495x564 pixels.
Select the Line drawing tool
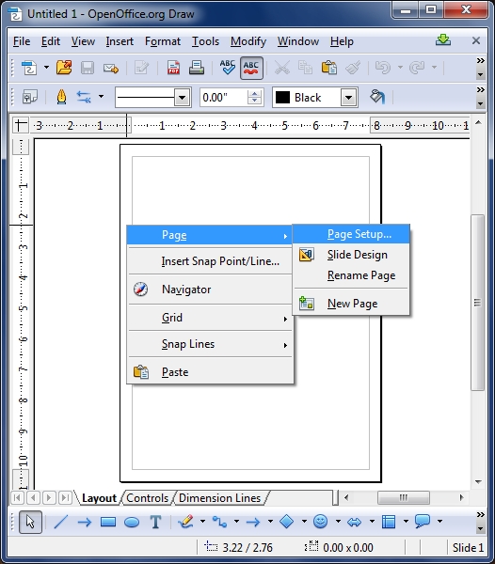pyautogui.click(x=61, y=522)
